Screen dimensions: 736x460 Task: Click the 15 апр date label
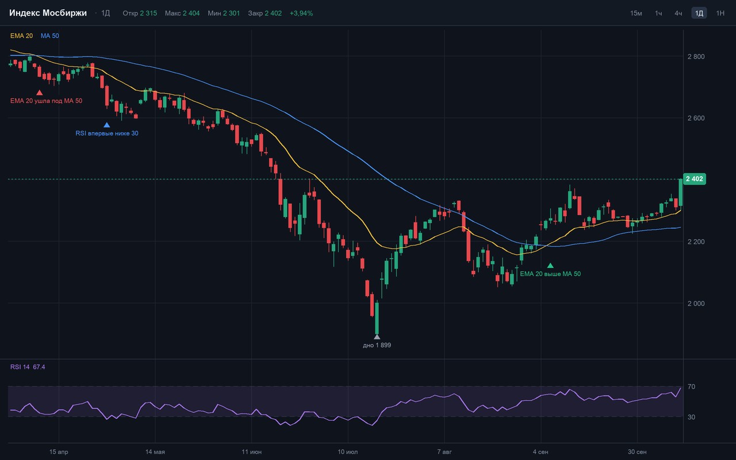pos(59,452)
